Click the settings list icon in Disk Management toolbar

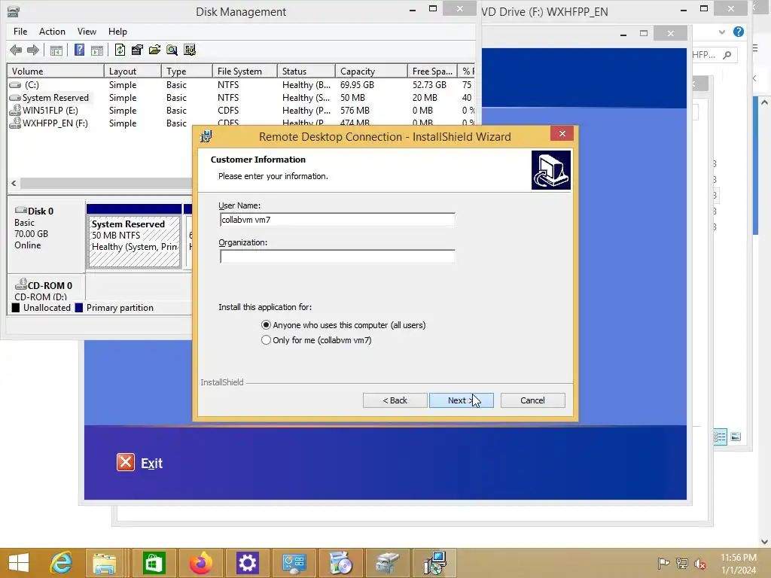point(189,50)
